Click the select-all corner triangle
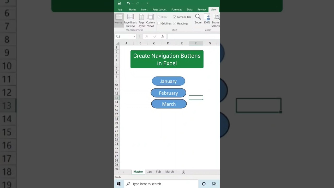The width and height of the screenshot is (334, 188). [x=118, y=43]
